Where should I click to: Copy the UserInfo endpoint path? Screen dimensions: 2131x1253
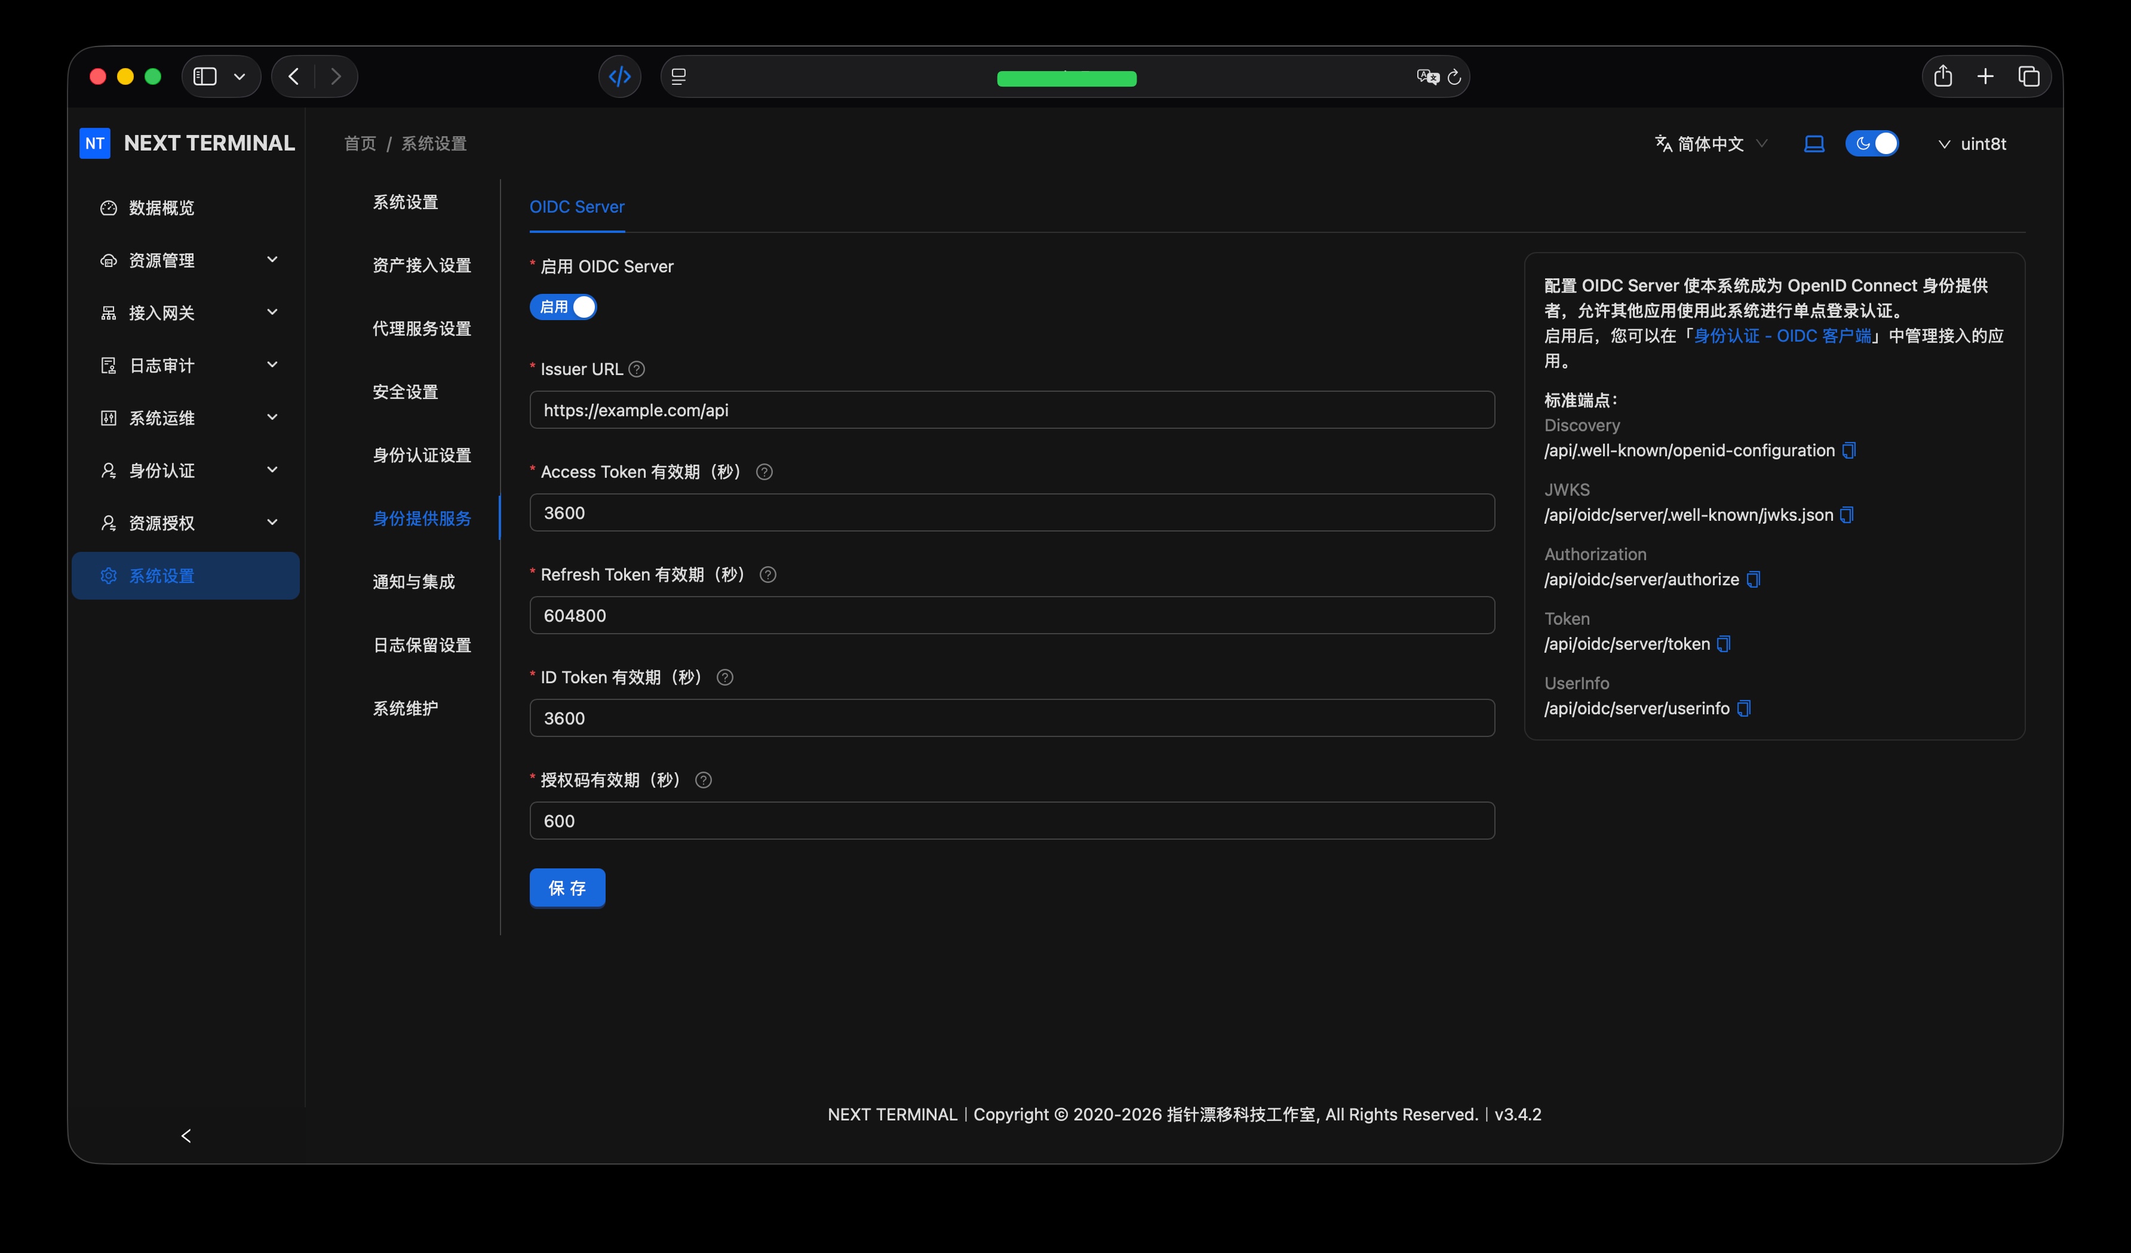point(1744,708)
